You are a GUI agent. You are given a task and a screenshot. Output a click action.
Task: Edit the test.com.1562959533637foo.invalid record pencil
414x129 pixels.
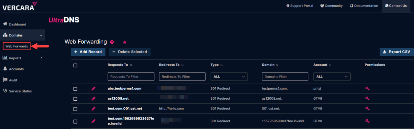tap(93, 121)
